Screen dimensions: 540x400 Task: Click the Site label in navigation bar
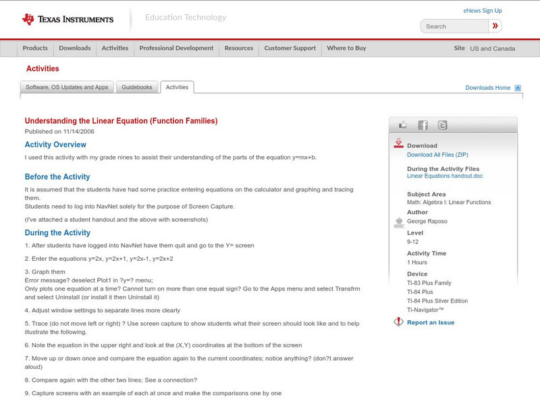[459, 48]
